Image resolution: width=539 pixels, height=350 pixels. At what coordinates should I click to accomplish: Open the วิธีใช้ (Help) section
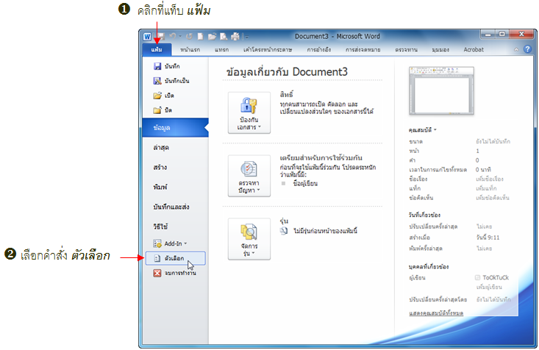[x=160, y=226]
